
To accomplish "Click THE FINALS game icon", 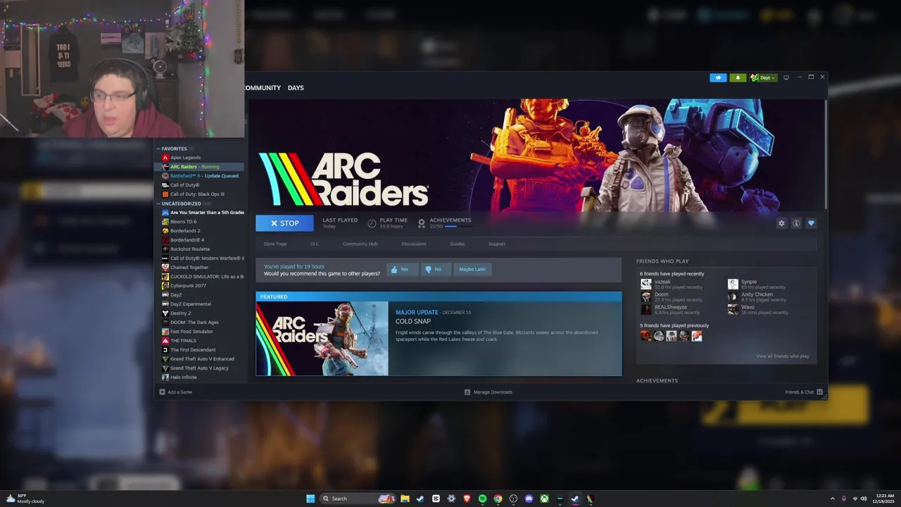I will [165, 341].
